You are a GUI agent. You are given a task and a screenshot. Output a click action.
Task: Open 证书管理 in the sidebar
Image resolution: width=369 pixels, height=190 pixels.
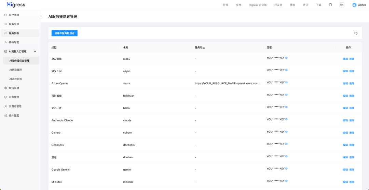tap(20, 97)
